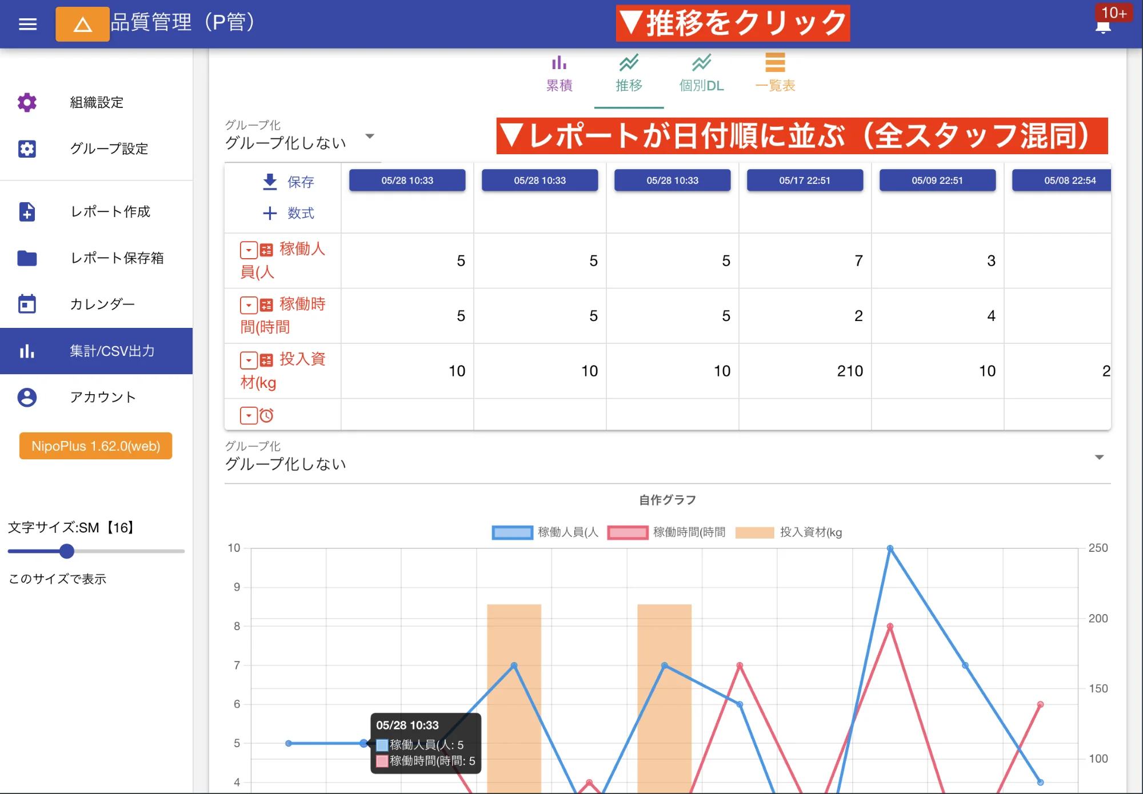The height and width of the screenshot is (794, 1143).
Task: Expand the 投入資材 row dropdown box
Action: tap(249, 360)
